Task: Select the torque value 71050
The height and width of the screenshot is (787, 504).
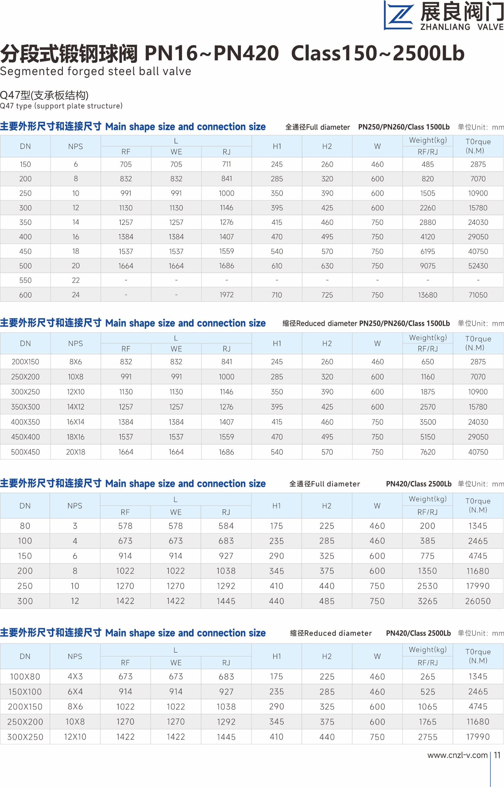Action: [x=478, y=295]
